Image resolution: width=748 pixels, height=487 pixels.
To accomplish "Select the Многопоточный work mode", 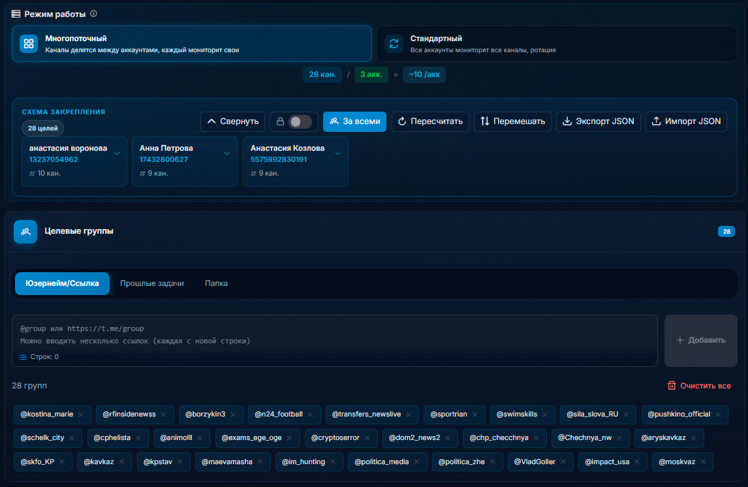I will point(192,44).
